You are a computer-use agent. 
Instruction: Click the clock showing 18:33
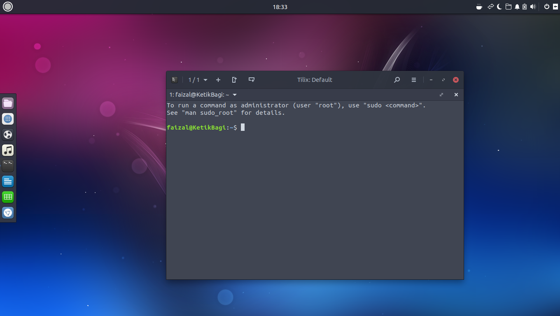[280, 7]
